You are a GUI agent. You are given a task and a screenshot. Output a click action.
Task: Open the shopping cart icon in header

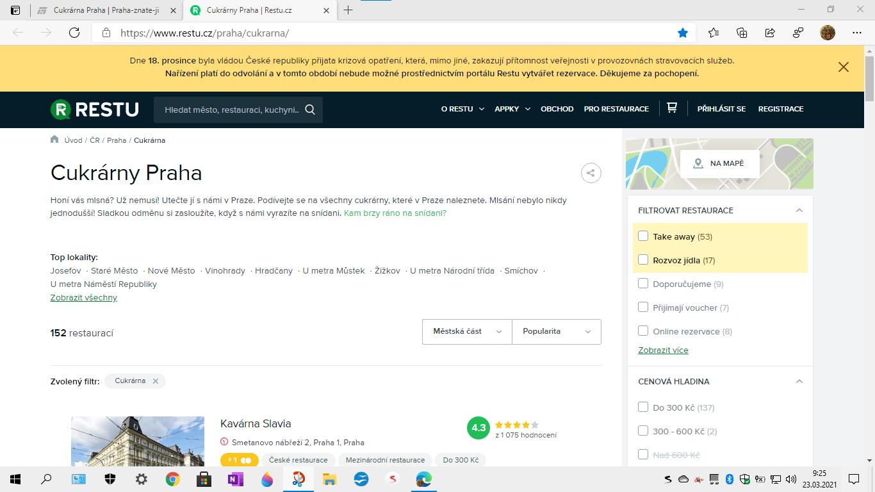(672, 108)
